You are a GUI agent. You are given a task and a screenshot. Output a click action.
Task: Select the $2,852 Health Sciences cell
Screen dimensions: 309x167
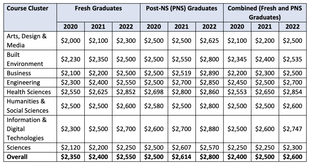tap(126, 92)
